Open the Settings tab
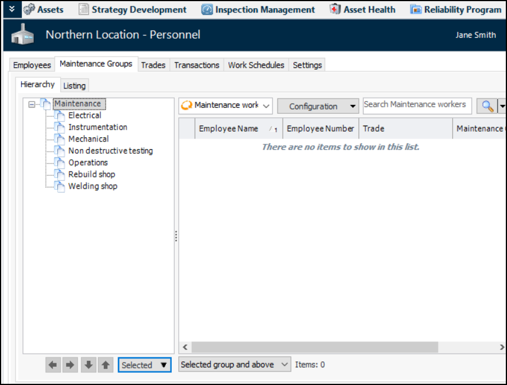Viewport: 507px width, 385px height. [307, 65]
